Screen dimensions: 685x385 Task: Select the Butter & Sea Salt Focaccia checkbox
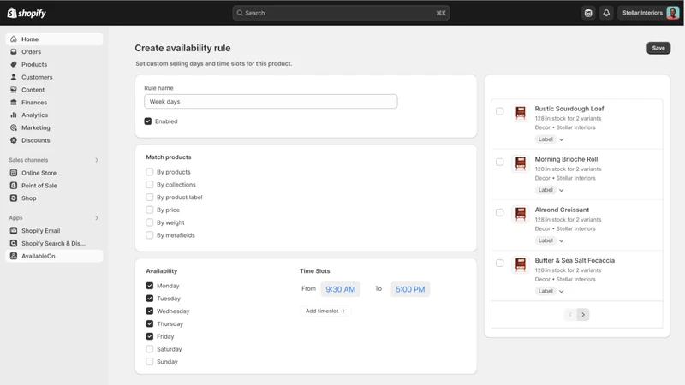click(x=500, y=264)
